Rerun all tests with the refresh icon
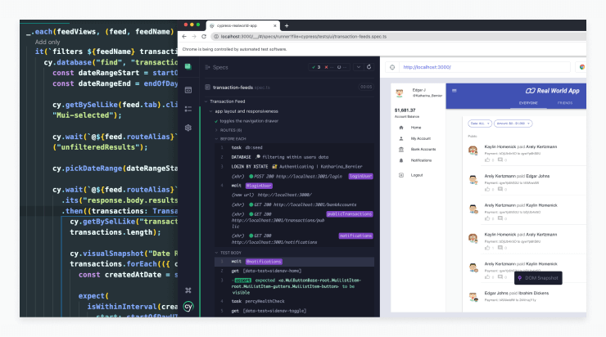 point(369,67)
